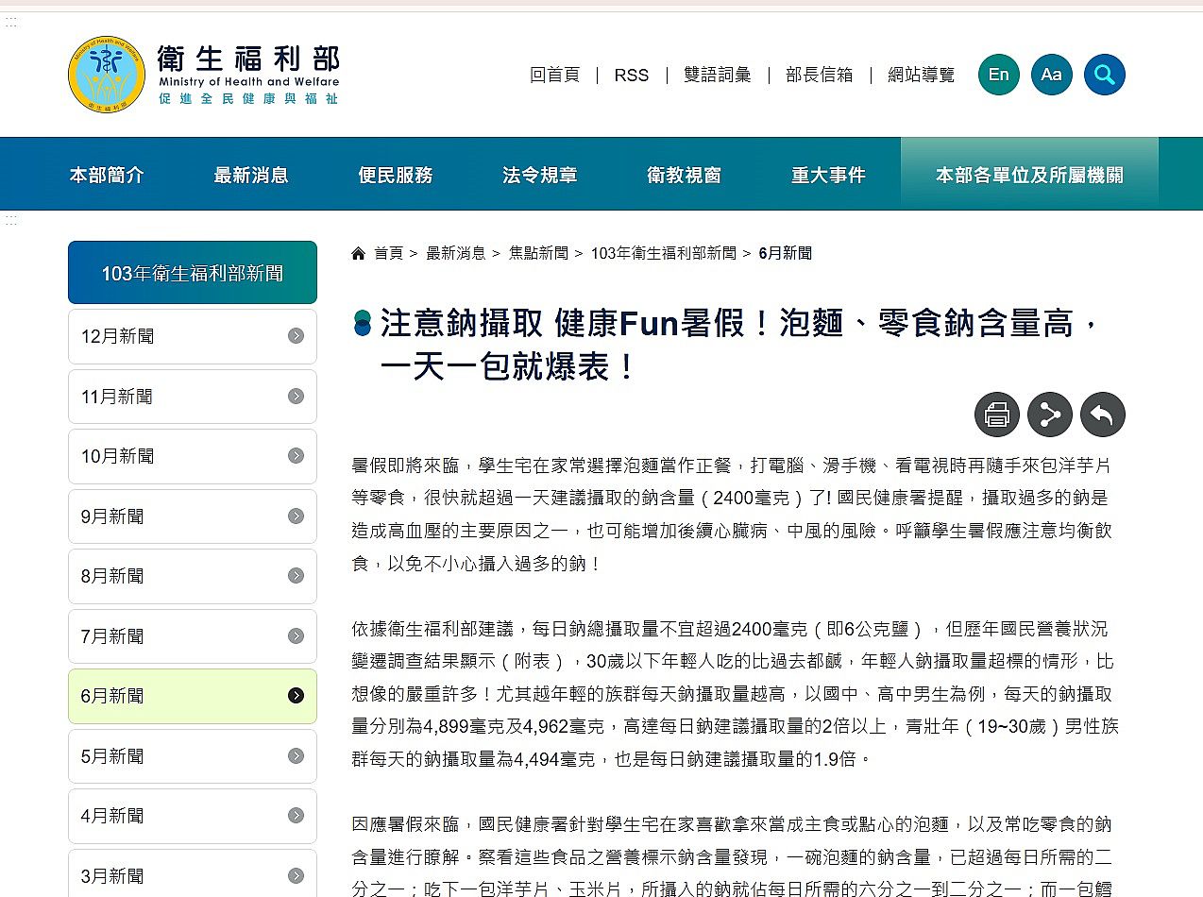The height and width of the screenshot is (897, 1203).
Task: Click the 103年衛生福利部新聞 sidebar header
Action: (x=192, y=273)
